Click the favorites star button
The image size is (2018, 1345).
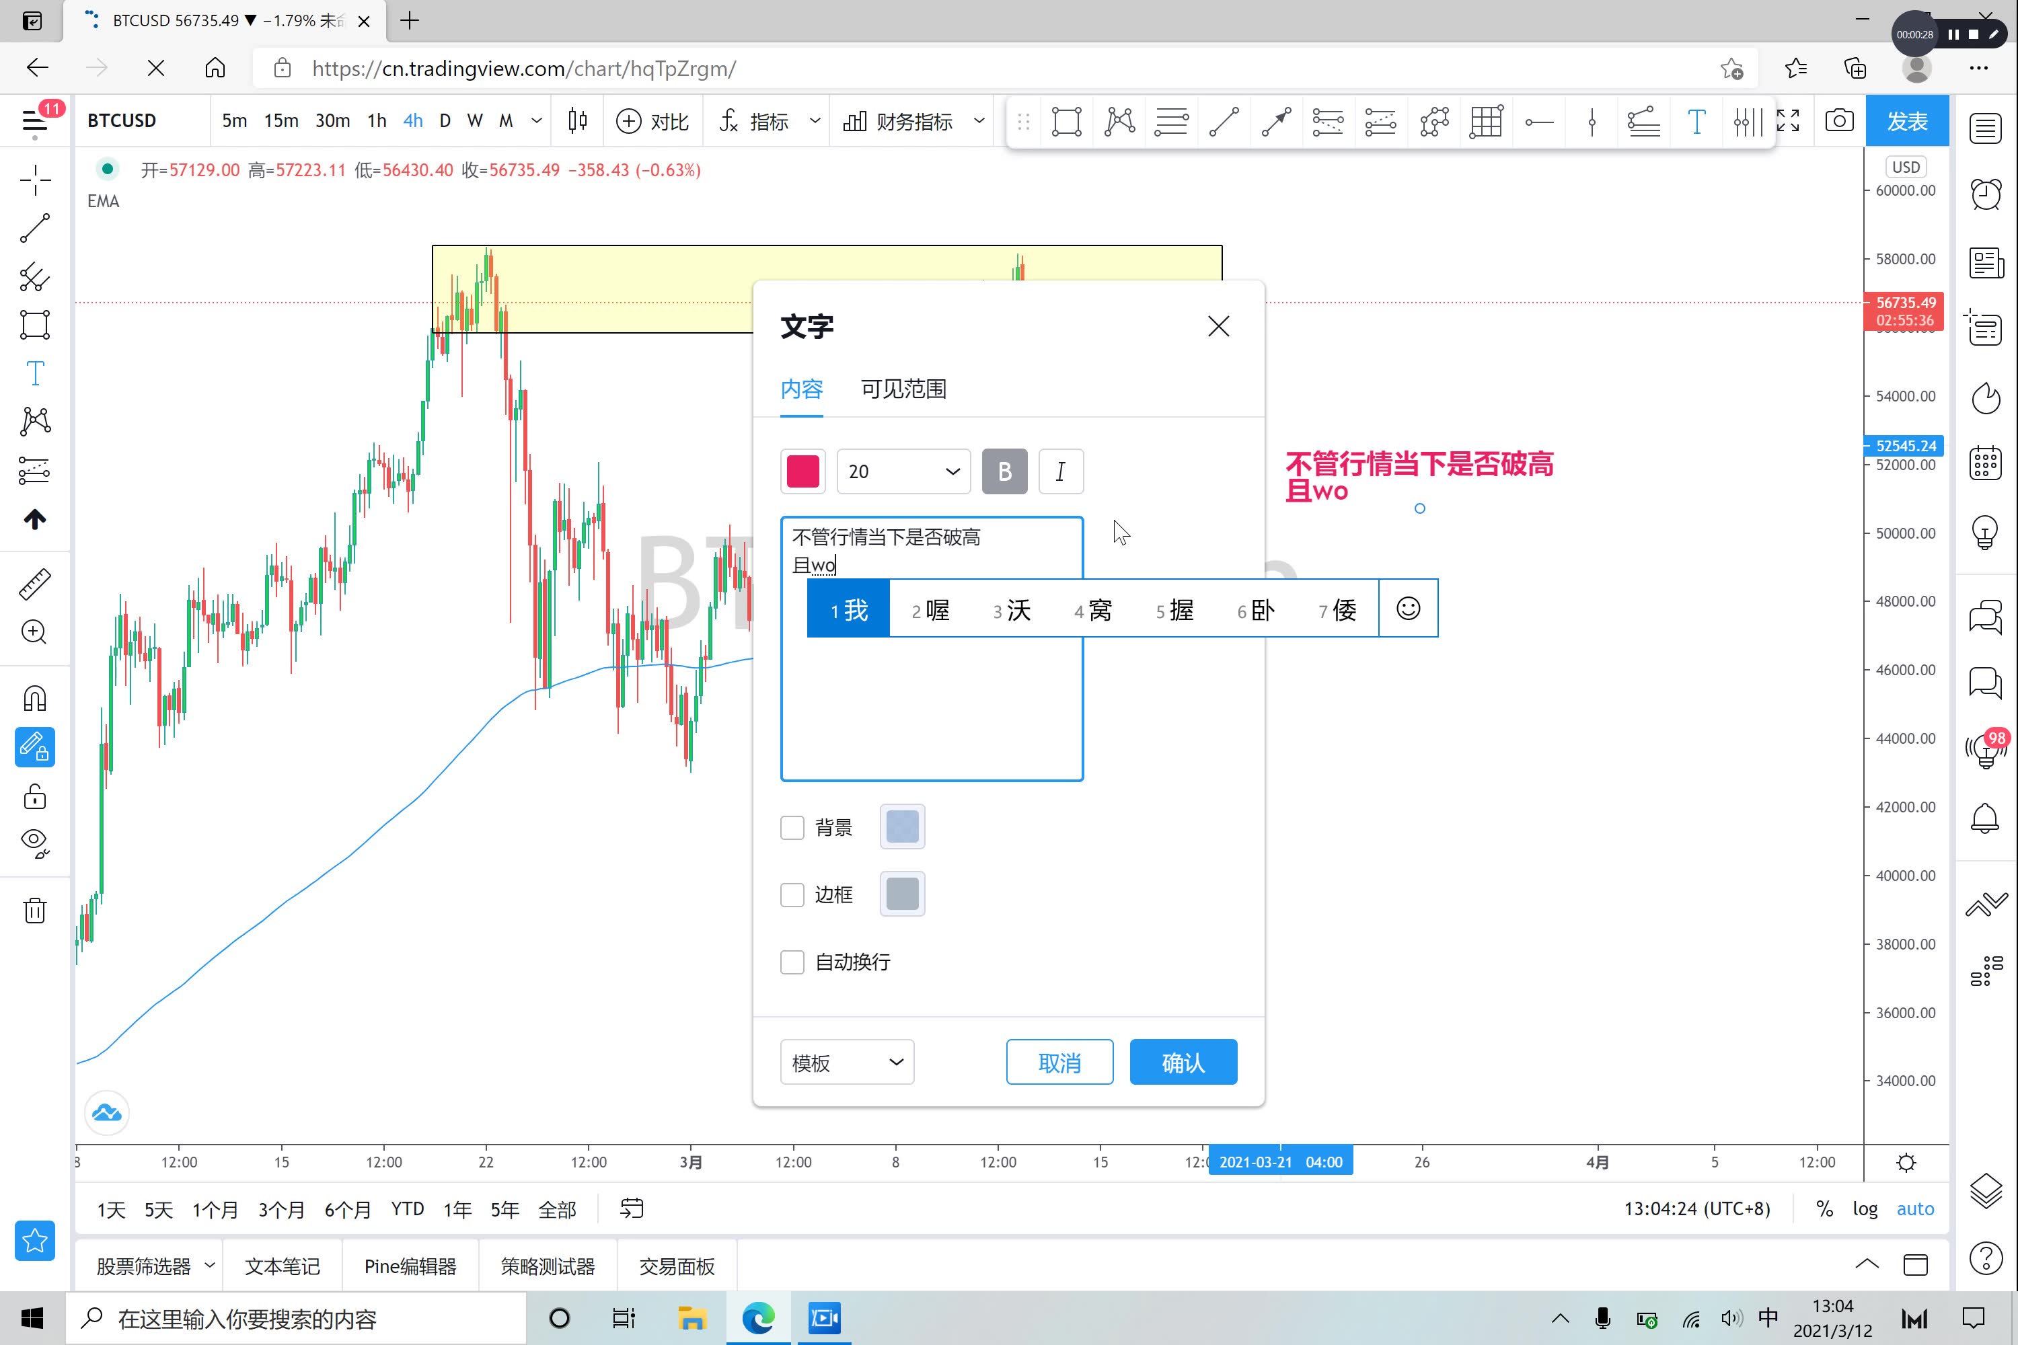click(x=35, y=1240)
